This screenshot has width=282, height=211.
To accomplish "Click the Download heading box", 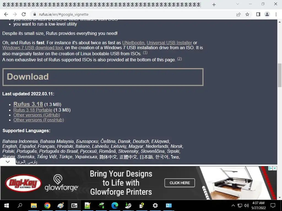I will pyautogui.click(x=103, y=77).
